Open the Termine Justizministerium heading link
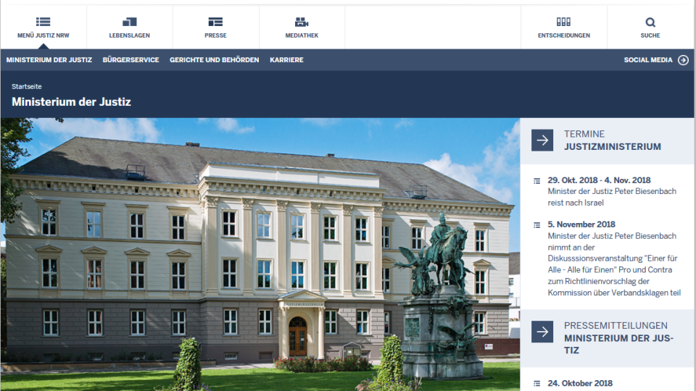696x391 pixels. (613, 140)
